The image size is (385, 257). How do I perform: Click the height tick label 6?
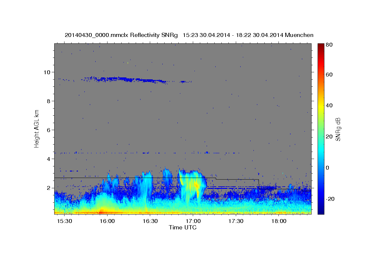point(48,130)
